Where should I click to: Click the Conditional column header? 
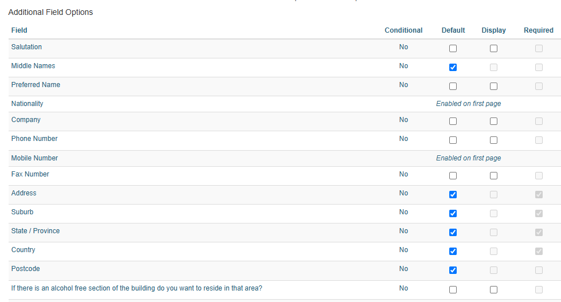click(403, 30)
